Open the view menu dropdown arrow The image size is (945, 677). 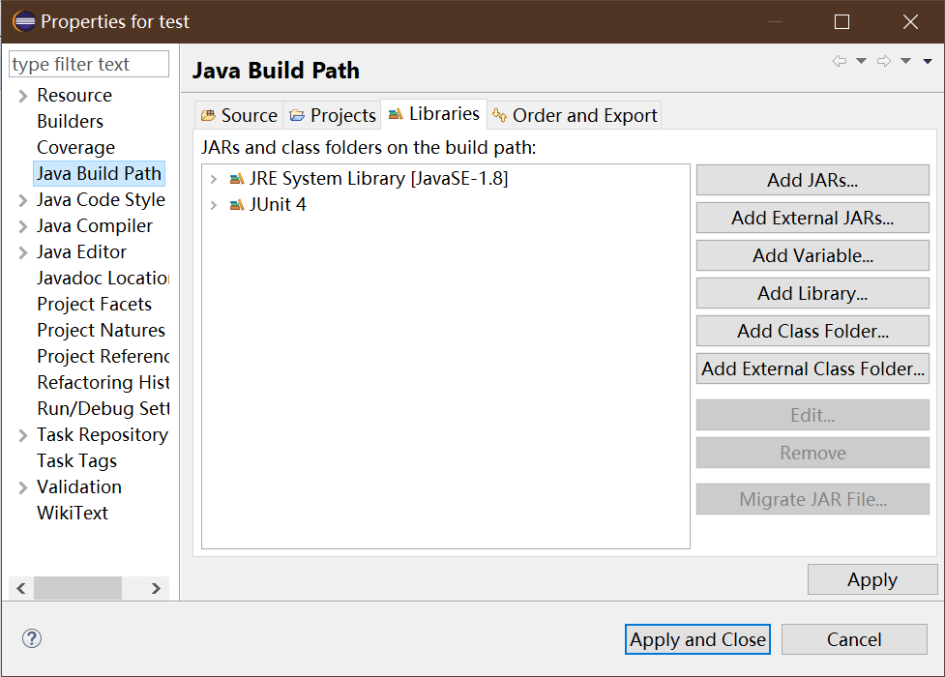928,61
